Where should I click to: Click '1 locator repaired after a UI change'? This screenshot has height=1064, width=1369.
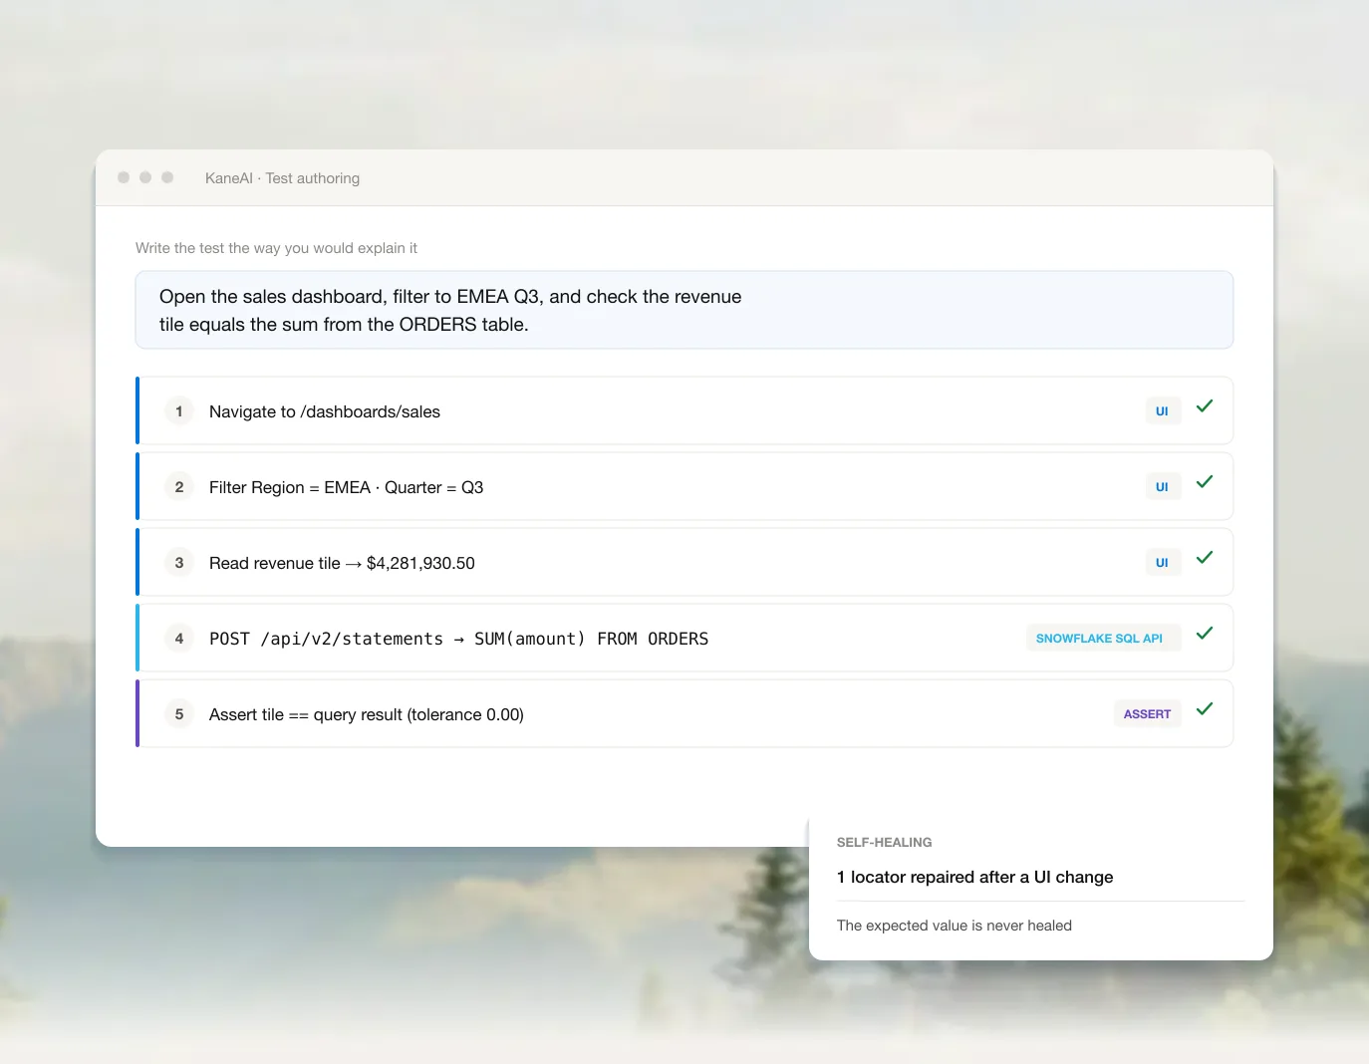click(974, 877)
